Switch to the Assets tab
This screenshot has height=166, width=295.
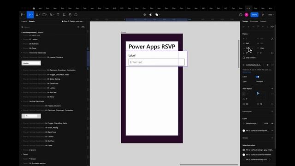coord(32,21)
